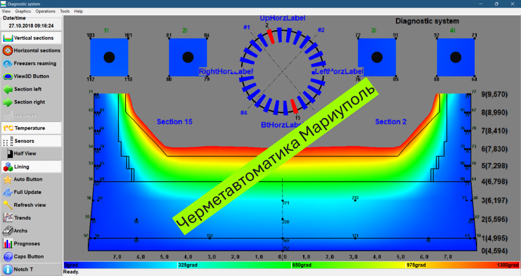Image resolution: width=521 pixels, height=276 pixels.
Task: Click the Archs icon
Action: [x=8, y=231]
